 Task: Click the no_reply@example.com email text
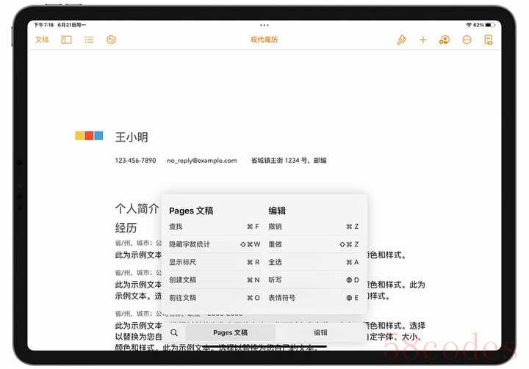click(x=202, y=160)
